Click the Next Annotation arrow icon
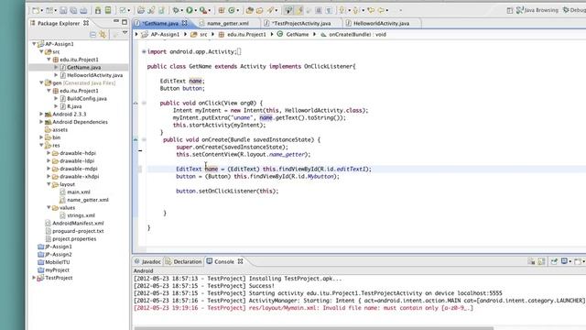The width and height of the screenshot is (586, 330). point(342,10)
